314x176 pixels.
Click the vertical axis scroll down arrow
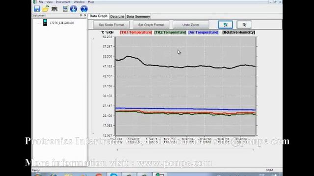[x=93, y=133]
